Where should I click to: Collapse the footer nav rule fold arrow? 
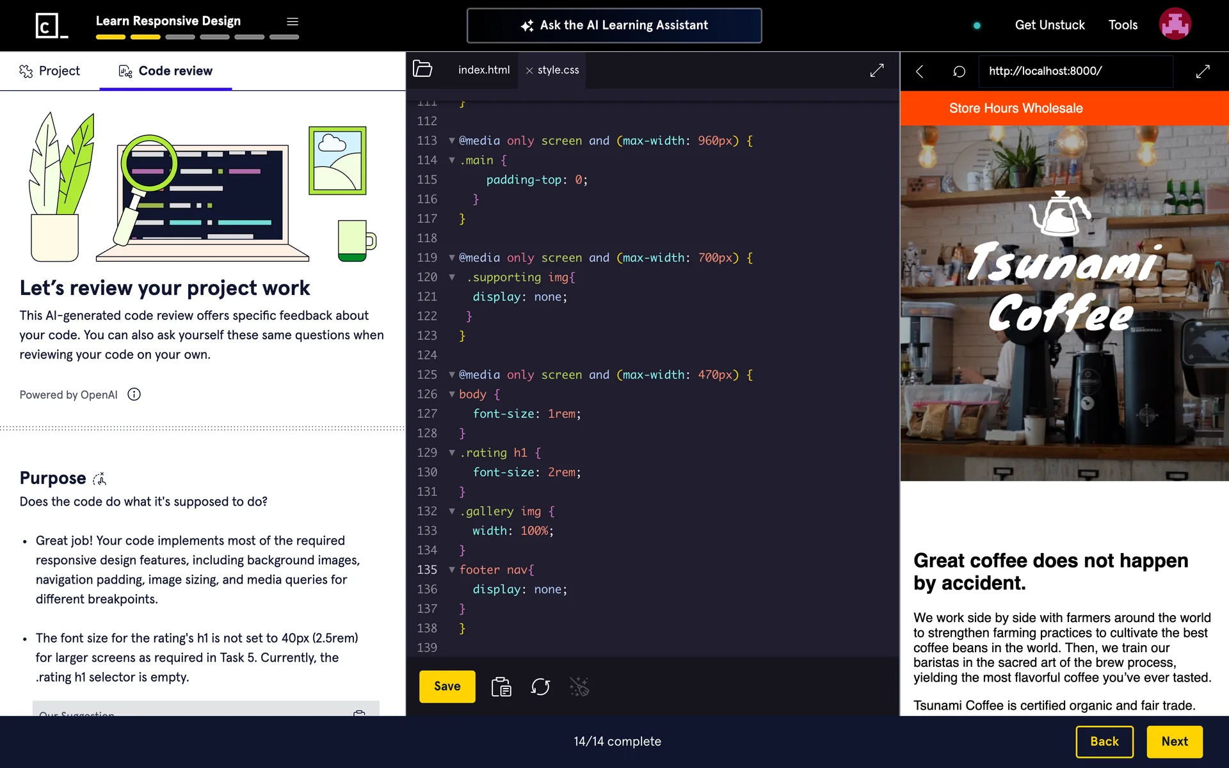(x=452, y=570)
